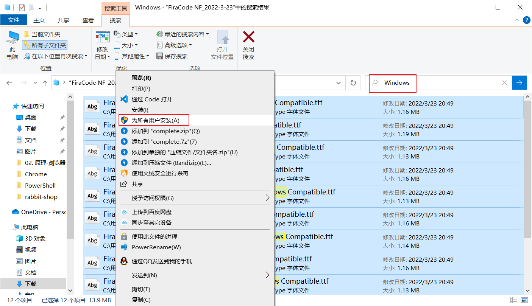Expand 发送到(N) submenu
The height and width of the screenshot is (306, 532).
coord(195,275)
